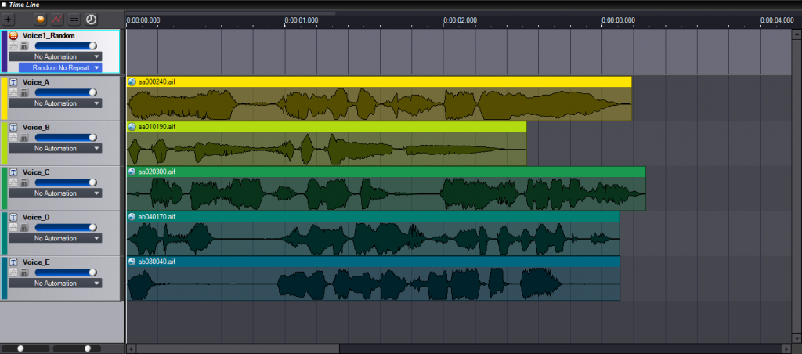The height and width of the screenshot is (354, 802).
Task: Click the T track type icon for Voice_E
Action: 14,262
